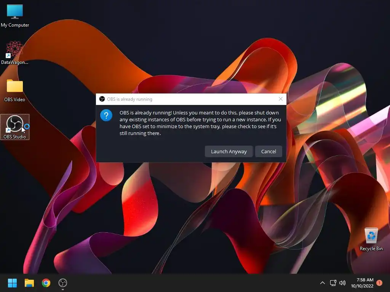The image size is (390, 292).
Task: Close the OBS is already running dialog
Action: coord(281,99)
